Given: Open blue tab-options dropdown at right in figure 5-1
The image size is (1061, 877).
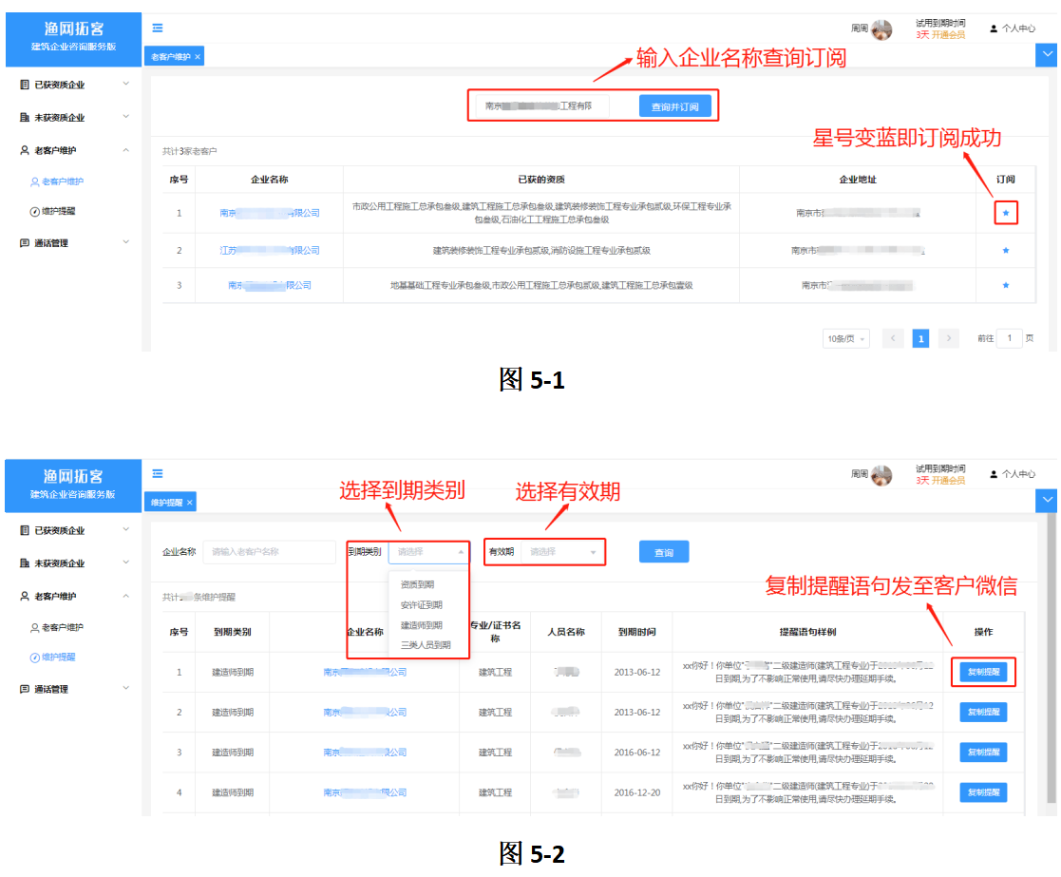Looking at the screenshot, I should coord(1047,54).
